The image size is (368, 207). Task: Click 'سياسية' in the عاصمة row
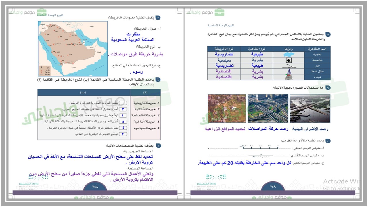[225, 60]
